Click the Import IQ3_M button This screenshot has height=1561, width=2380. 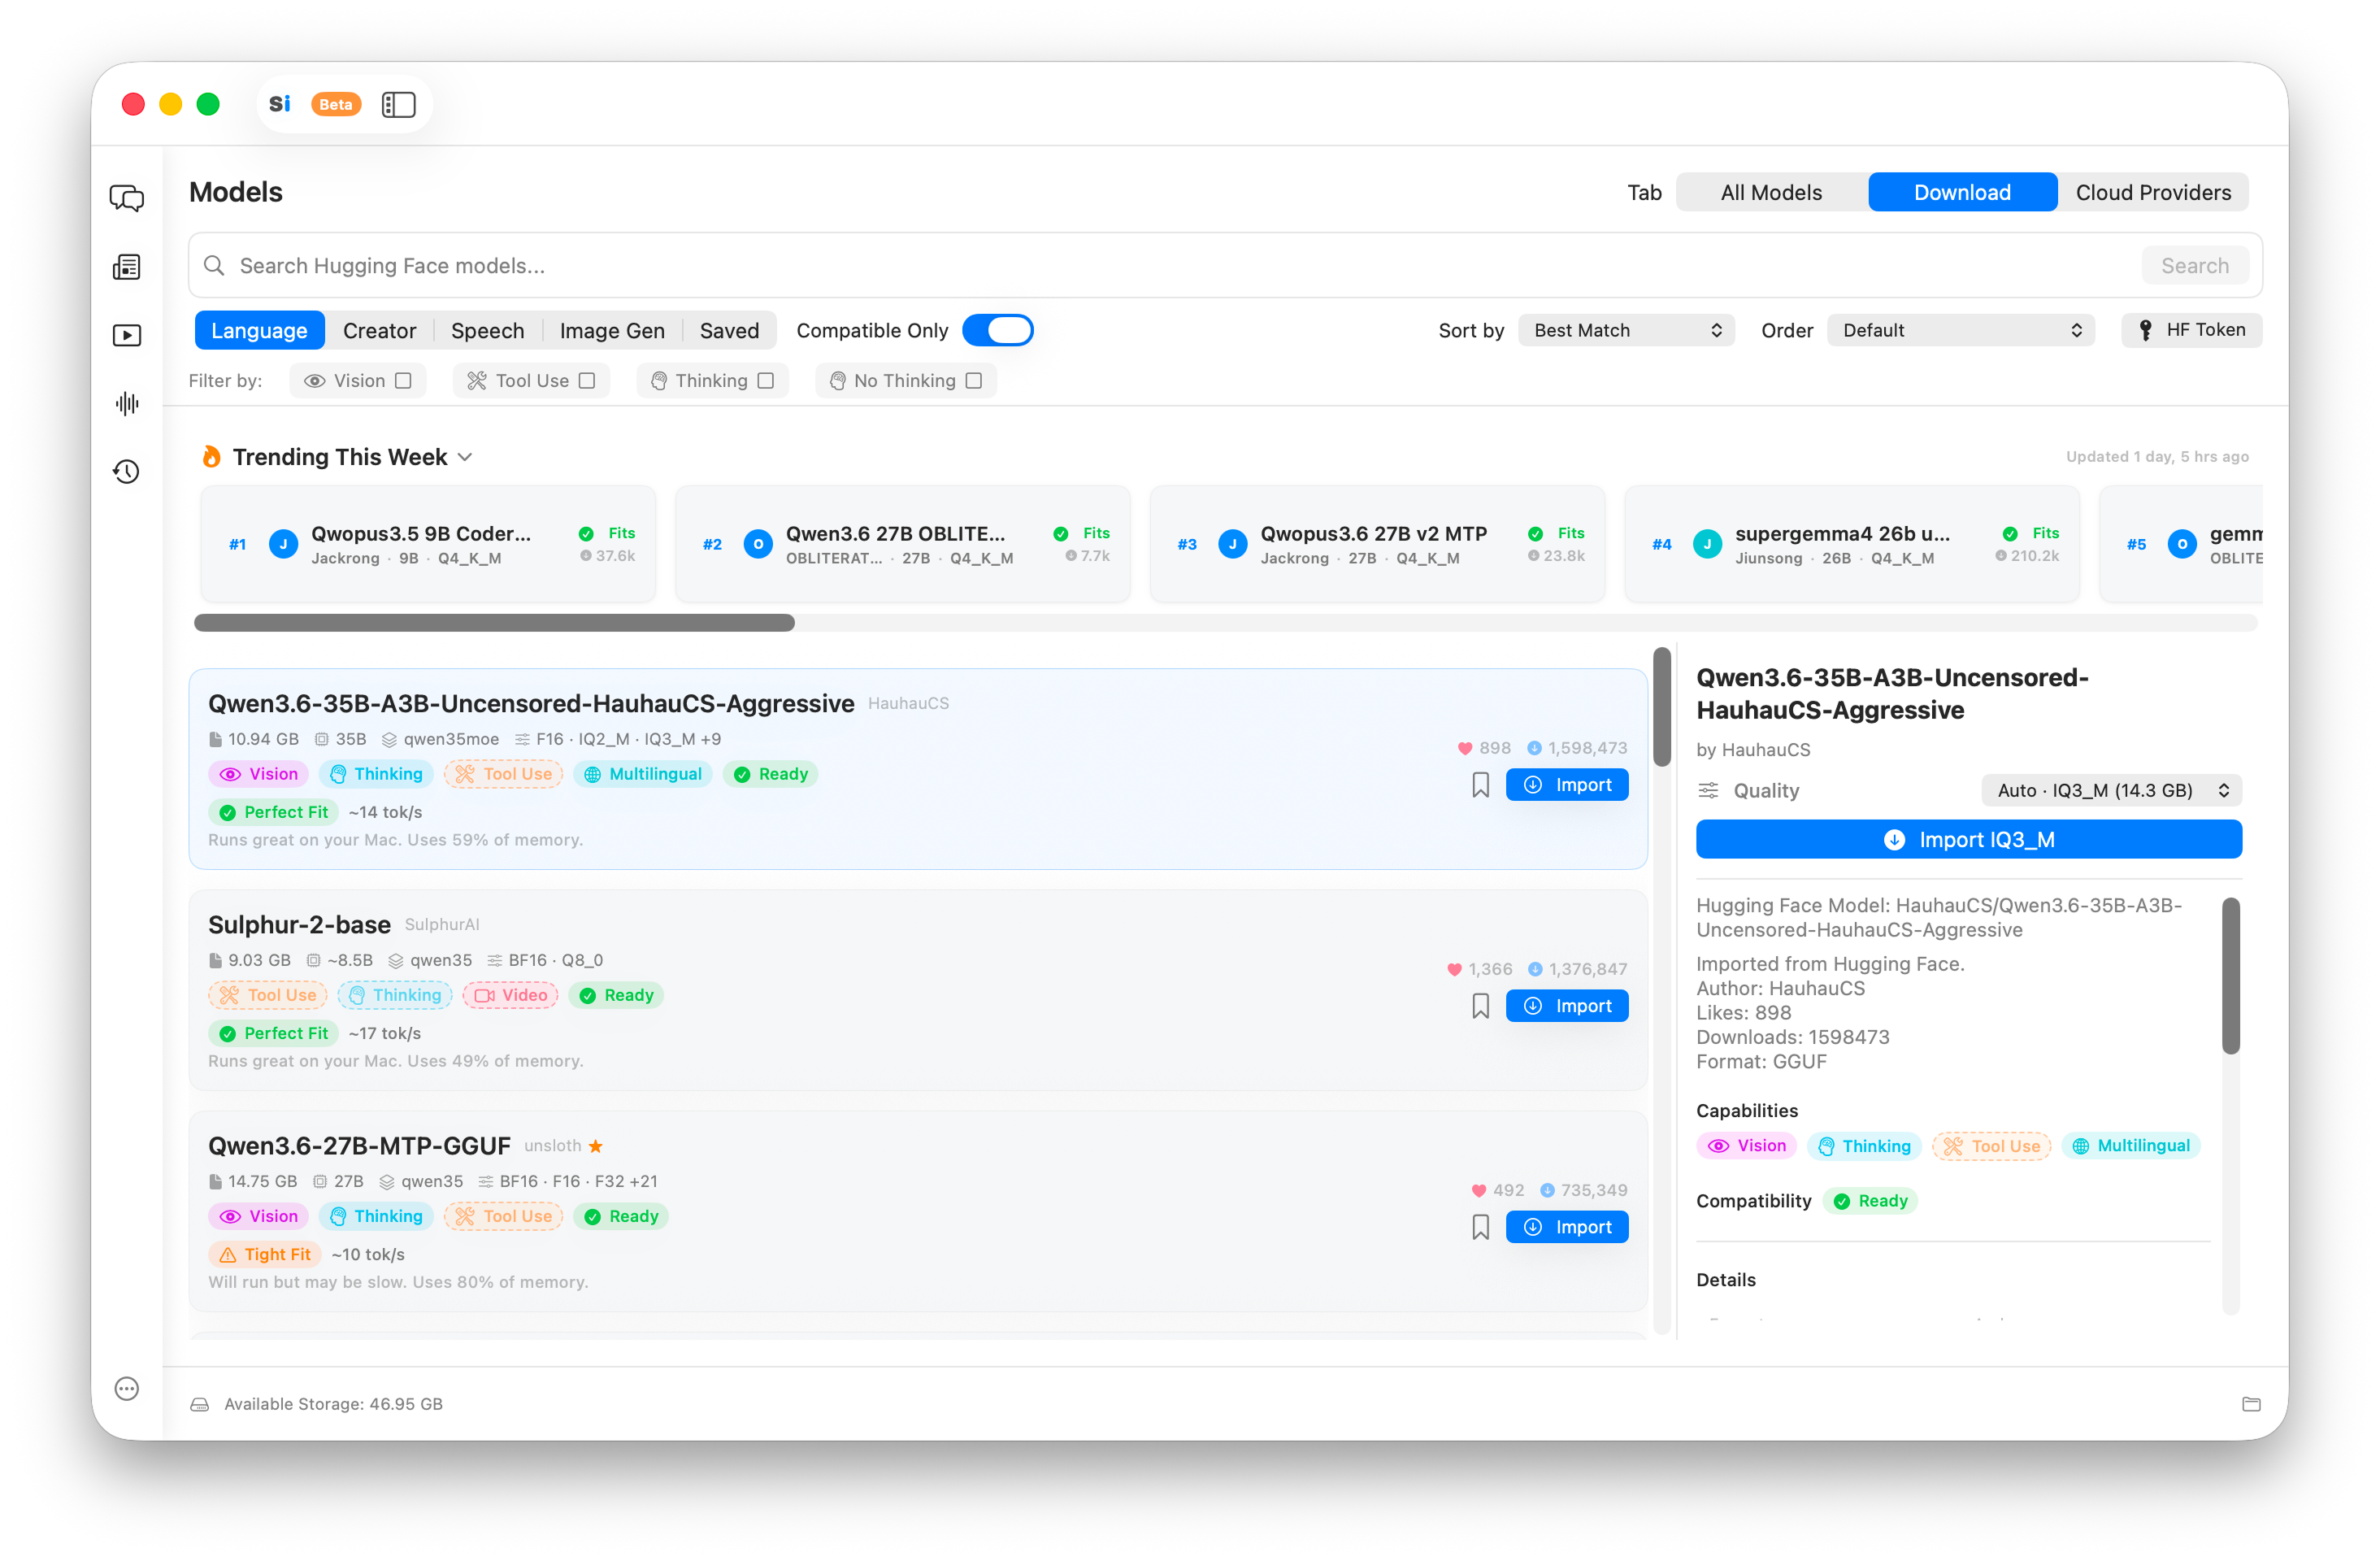tap(1969, 839)
